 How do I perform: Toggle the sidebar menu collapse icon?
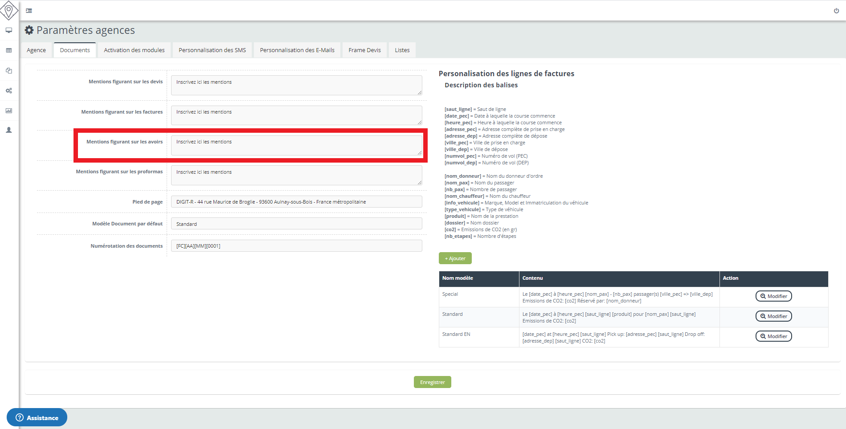tap(29, 11)
